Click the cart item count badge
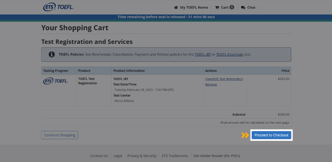 232,7
